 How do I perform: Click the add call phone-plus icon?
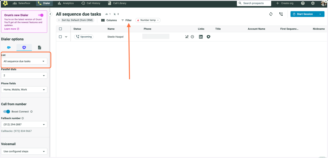point(281,14)
